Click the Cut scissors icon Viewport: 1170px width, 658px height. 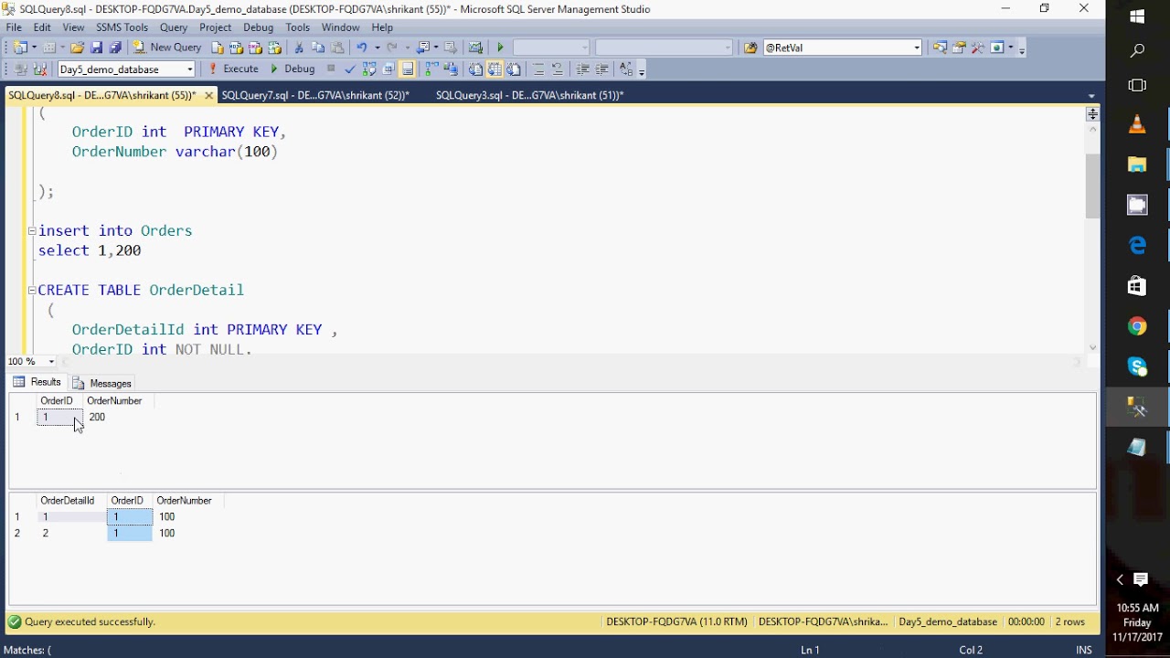click(299, 48)
